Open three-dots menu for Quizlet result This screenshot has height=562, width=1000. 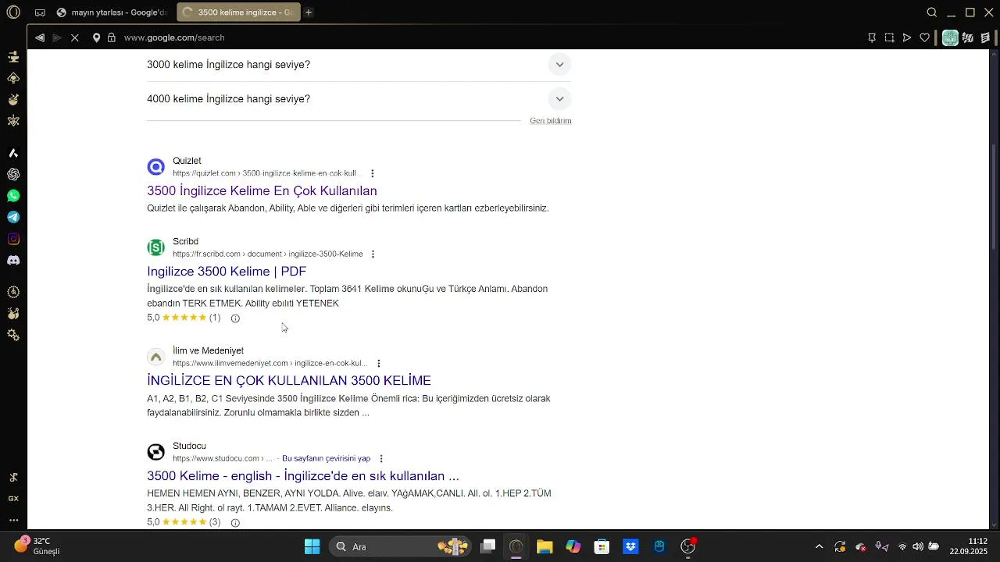[373, 173]
